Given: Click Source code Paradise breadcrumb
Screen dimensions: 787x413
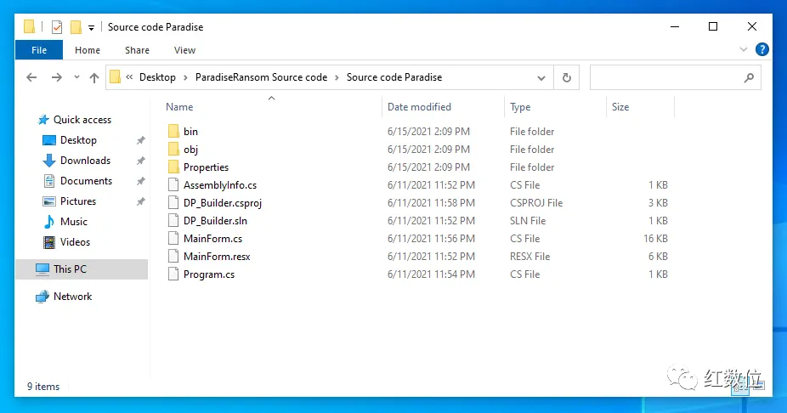Looking at the screenshot, I should click(x=394, y=77).
